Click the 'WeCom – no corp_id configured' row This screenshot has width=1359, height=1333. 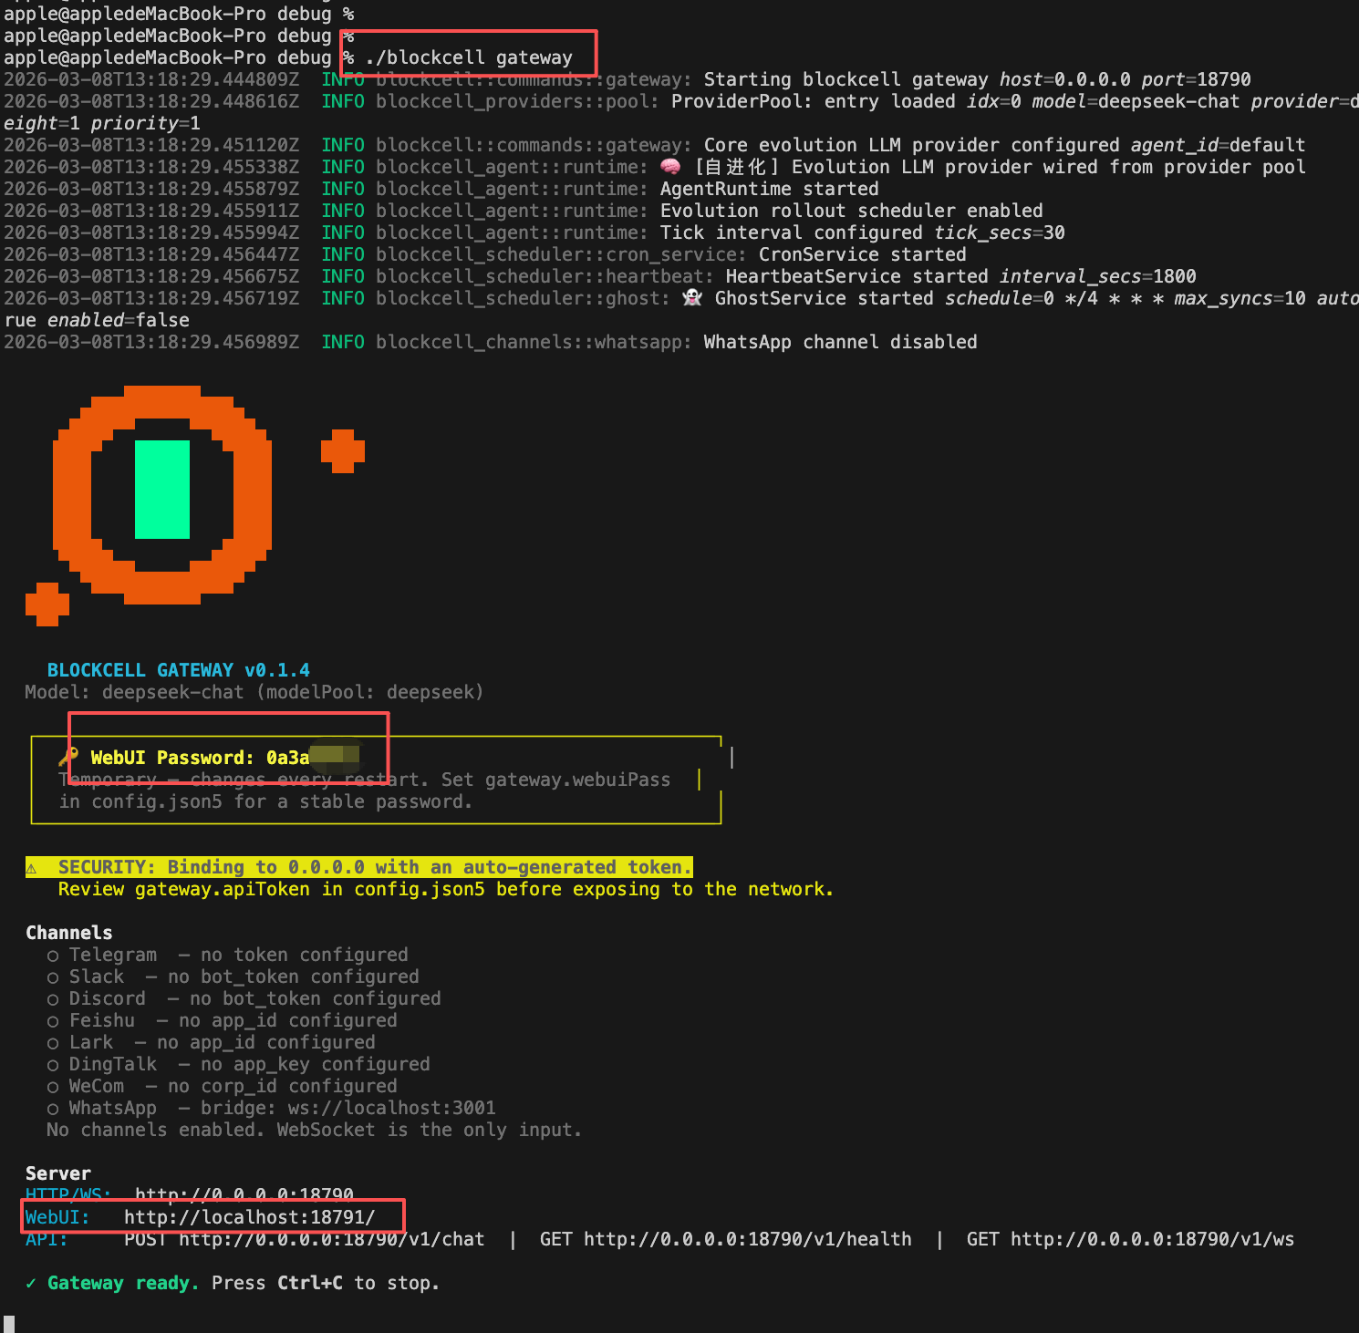click(x=223, y=1086)
